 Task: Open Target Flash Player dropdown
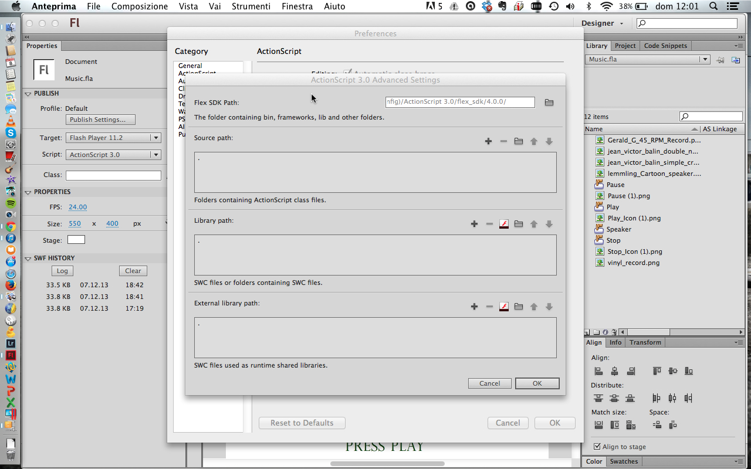click(113, 138)
